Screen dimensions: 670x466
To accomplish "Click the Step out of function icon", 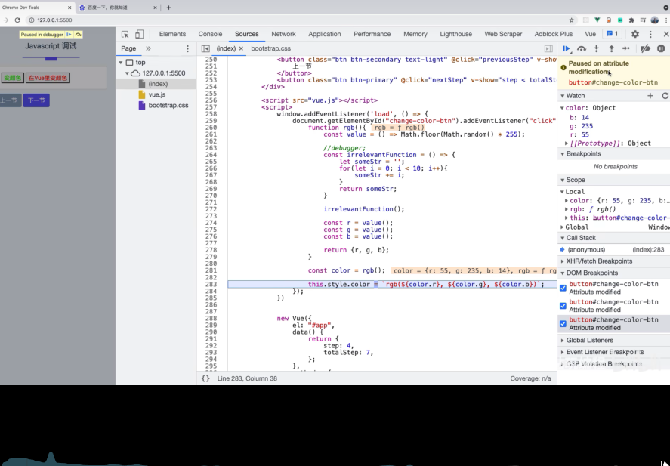I will click(612, 48).
